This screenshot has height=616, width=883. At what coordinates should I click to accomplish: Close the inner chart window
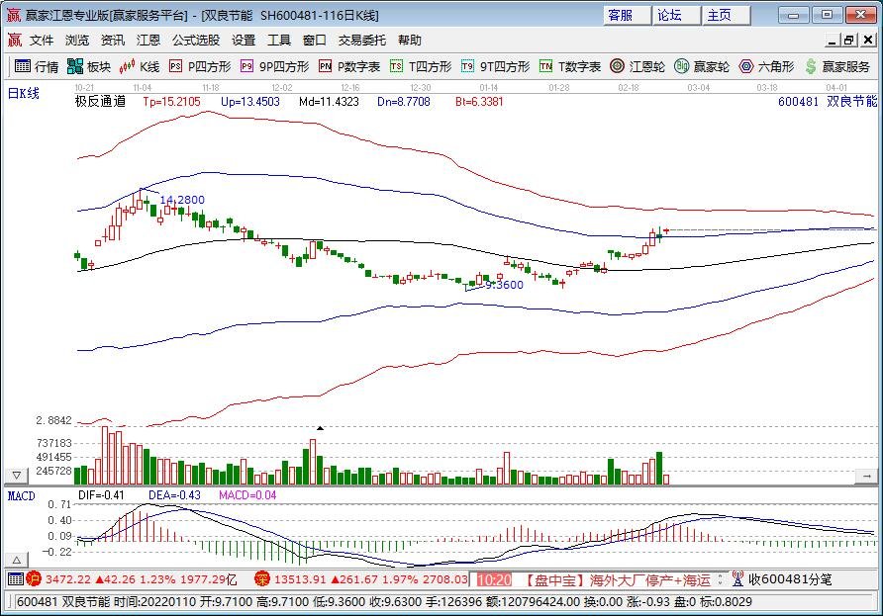point(868,40)
